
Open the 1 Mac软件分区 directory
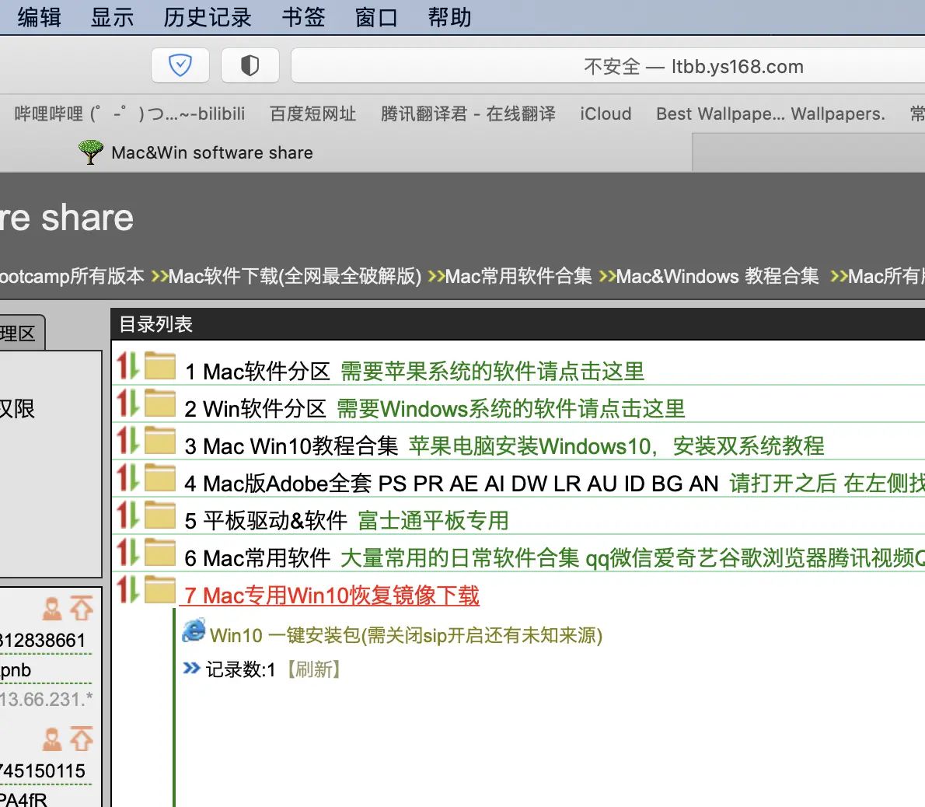pos(257,372)
